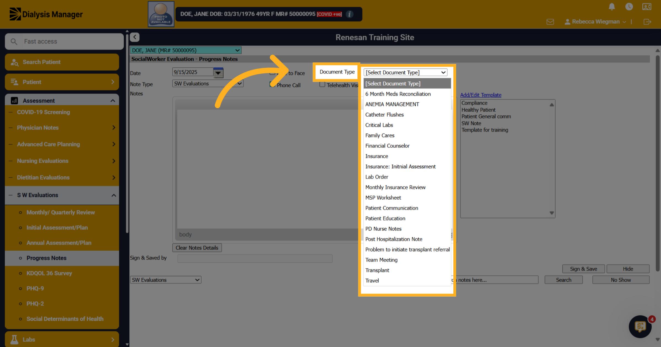Expand Advanced Care Planning submenu
The image size is (661, 347).
click(x=113, y=144)
